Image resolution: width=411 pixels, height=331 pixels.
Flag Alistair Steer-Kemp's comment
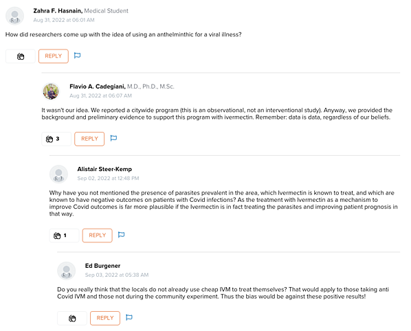pyautogui.click(x=121, y=235)
